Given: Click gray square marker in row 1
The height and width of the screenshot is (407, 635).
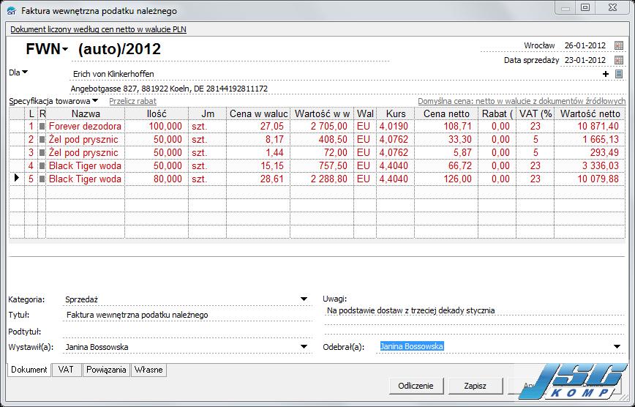Looking at the screenshot, I should (42, 126).
